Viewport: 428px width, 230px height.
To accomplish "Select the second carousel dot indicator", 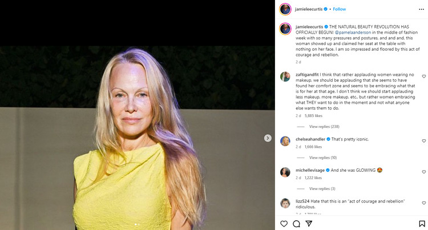I will point(139,224).
